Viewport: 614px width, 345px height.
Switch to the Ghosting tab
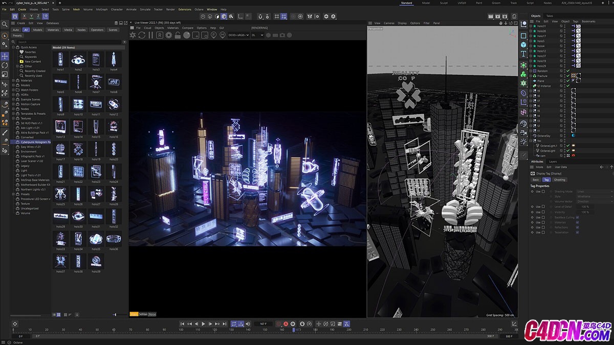[x=560, y=180]
